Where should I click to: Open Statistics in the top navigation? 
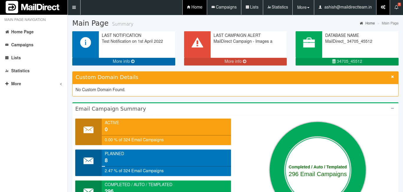click(278, 7)
